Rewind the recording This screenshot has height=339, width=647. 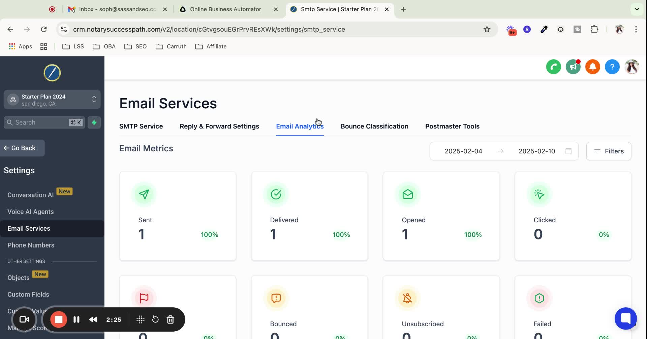(93, 319)
